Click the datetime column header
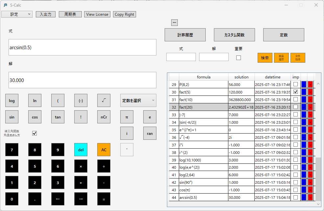 coord(272,77)
